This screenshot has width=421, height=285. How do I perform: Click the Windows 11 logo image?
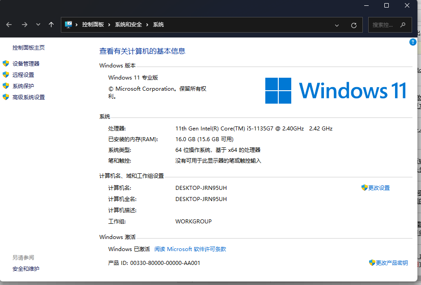336,90
